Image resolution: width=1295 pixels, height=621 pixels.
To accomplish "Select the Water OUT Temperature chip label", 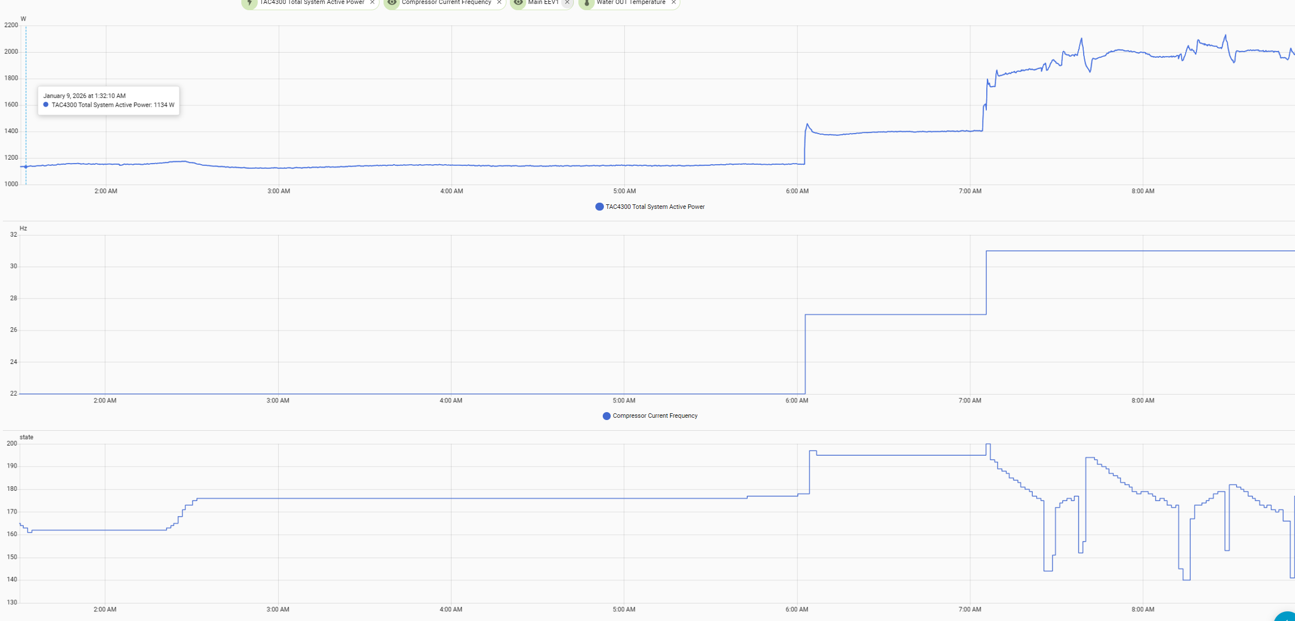I will coord(631,3).
